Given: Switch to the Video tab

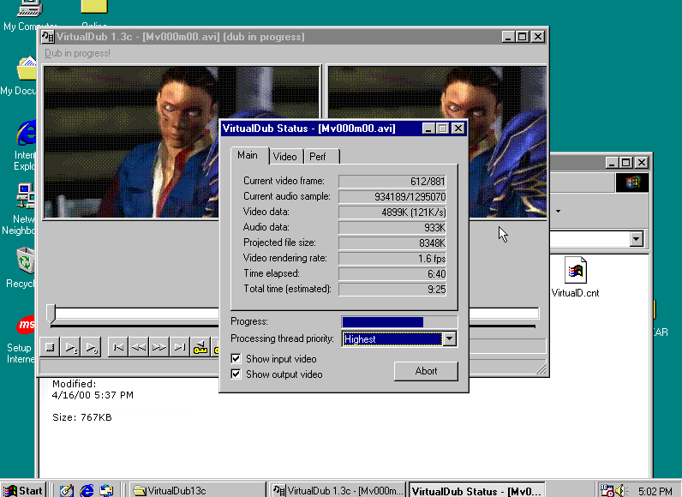Looking at the screenshot, I should pyautogui.click(x=285, y=157).
